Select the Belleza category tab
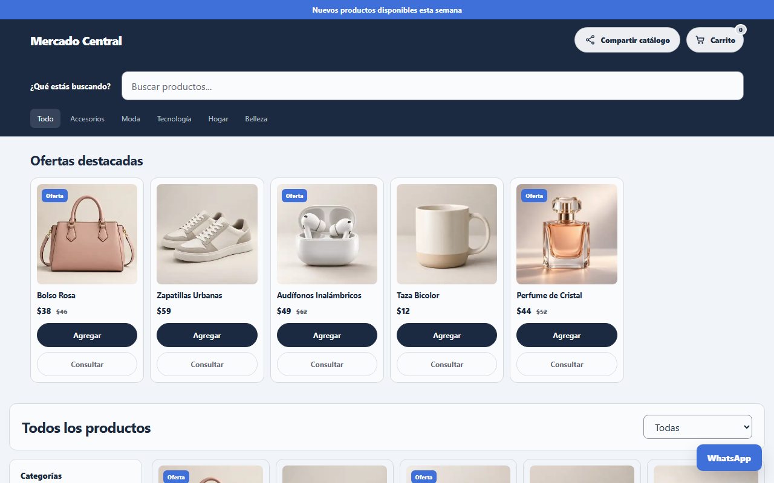774x483 pixels. point(256,119)
